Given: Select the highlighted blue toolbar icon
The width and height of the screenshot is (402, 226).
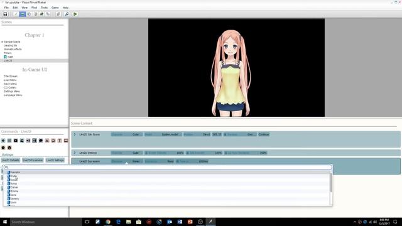Looking at the screenshot, I should [x=23, y=14].
